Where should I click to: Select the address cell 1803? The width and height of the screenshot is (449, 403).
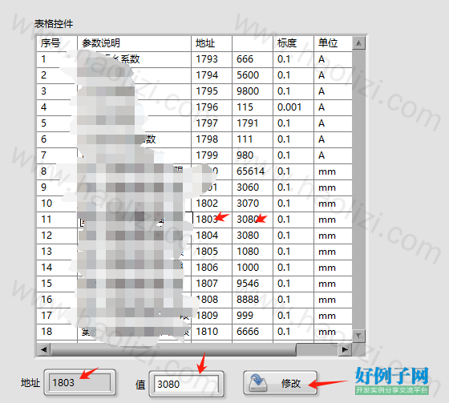point(212,220)
